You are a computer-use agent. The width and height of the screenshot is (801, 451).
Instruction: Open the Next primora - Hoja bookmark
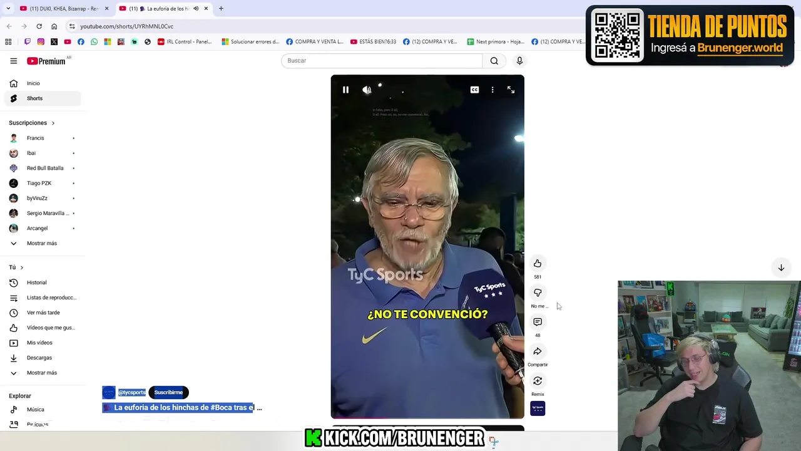[496, 42]
